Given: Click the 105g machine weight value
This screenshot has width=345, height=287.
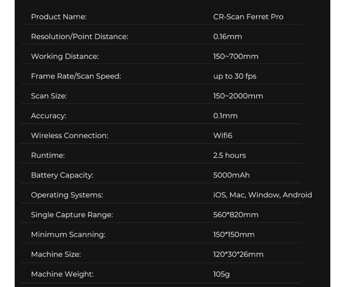Looking at the screenshot, I should (x=221, y=274).
